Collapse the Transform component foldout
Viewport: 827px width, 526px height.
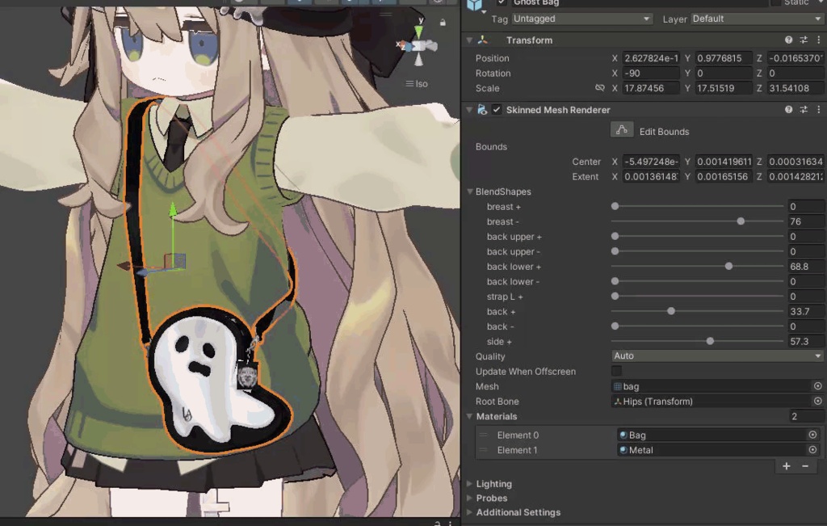pos(469,40)
